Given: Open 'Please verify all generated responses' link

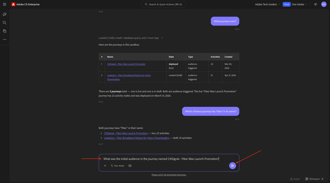Looking at the screenshot, I should click(169, 175).
